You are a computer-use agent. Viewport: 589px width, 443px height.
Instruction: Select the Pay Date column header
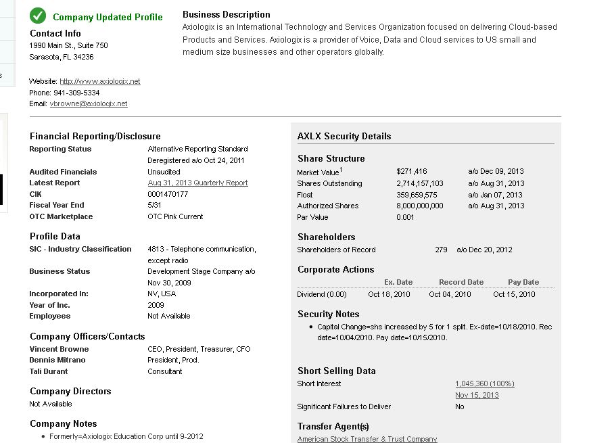tap(523, 282)
